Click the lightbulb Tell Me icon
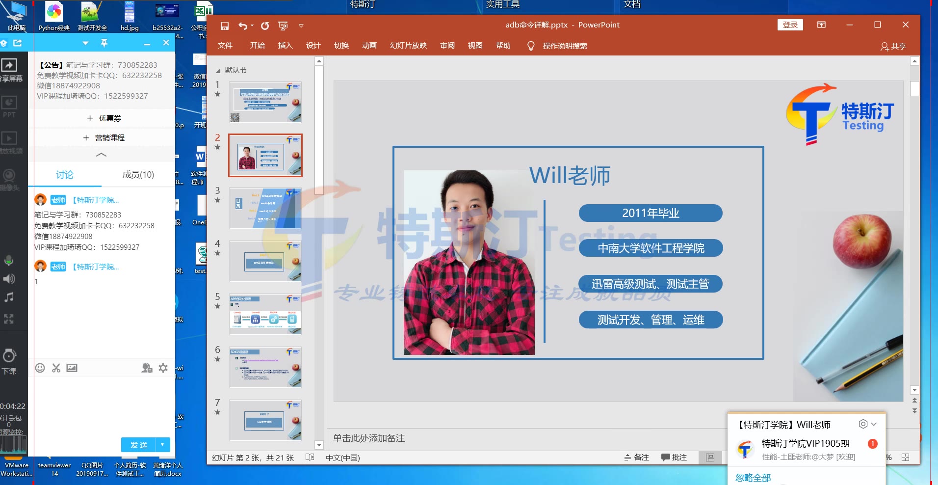The image size is (938, 485). pos(530,46)
